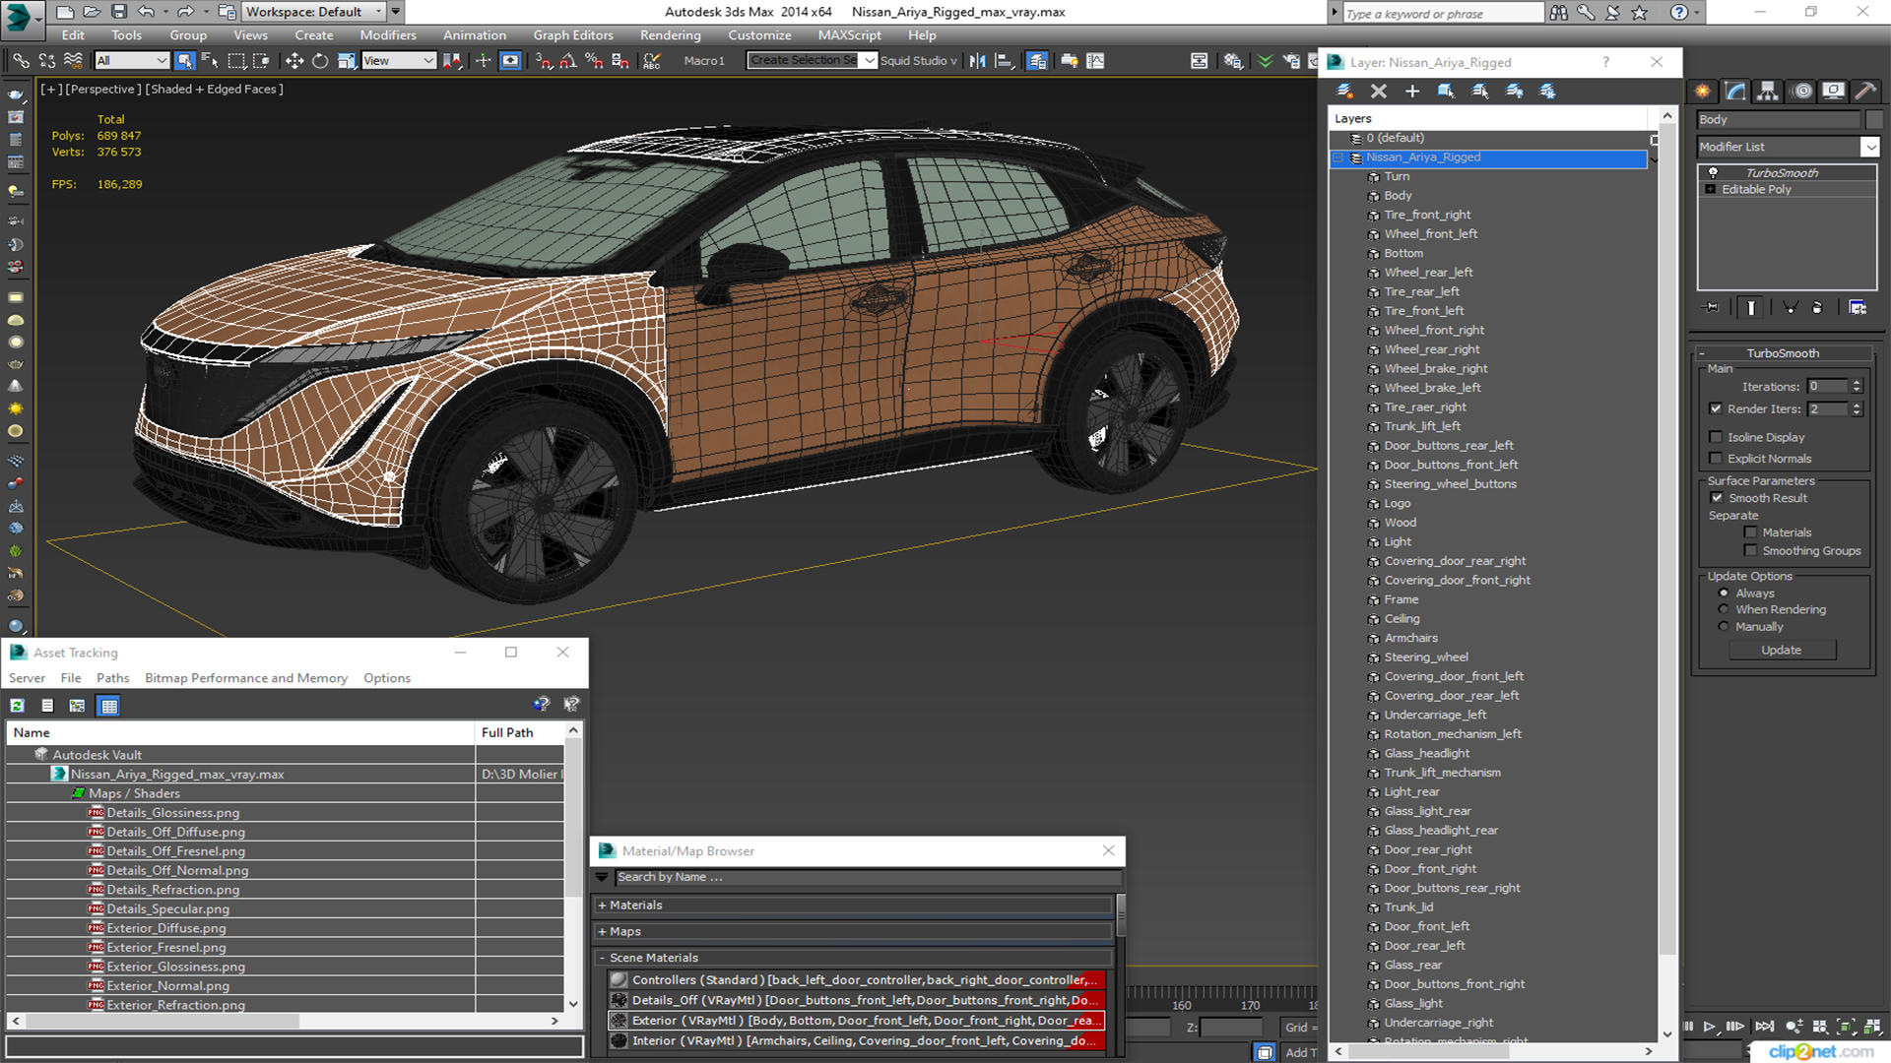Click Body object color swatch

1873,120
